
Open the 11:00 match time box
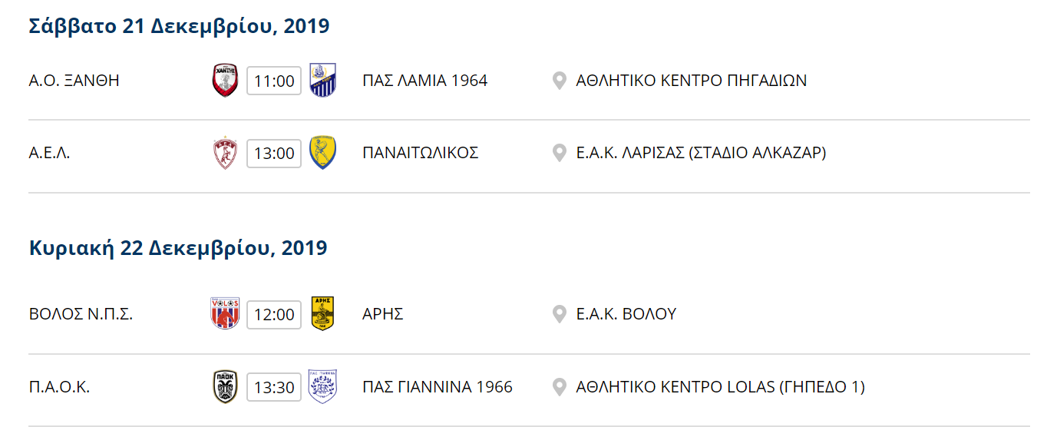[x=274, y=81]
